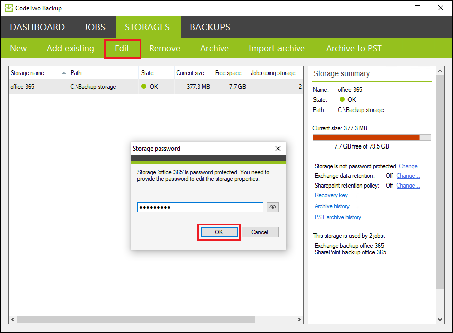Viewport: 453px width, 333px height.
Task: Click the Free space column header
Action: [231, 73]
